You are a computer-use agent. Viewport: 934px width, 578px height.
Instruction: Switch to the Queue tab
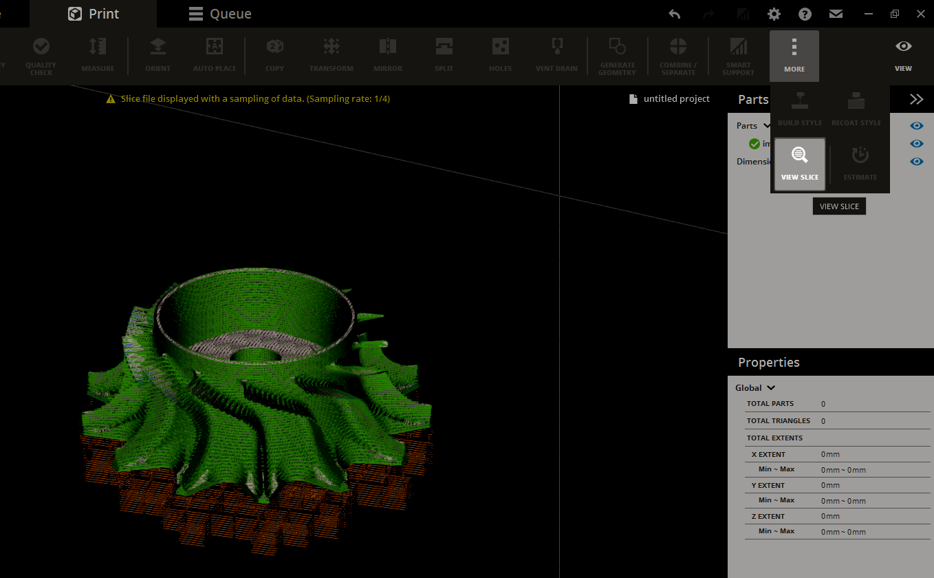coord(219,13)
